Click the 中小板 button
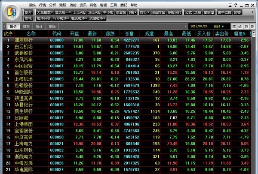Viewport: 258px width, 174px height. pos(108,12)
